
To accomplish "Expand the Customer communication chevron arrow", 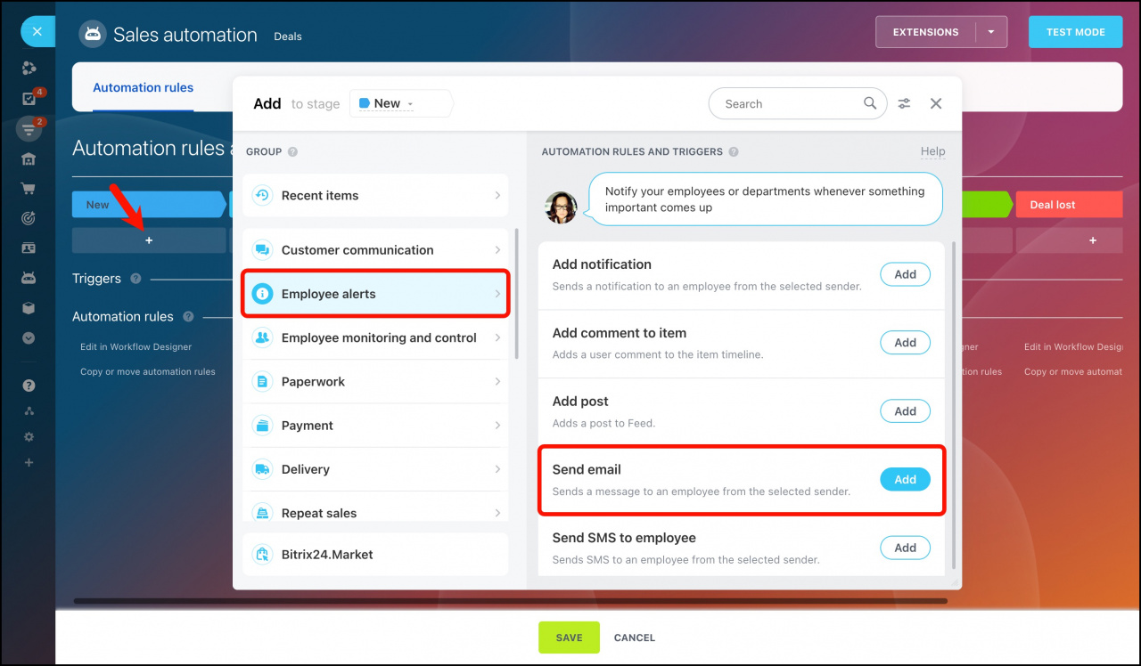I will pyautogui.click(x=497, y=250).
